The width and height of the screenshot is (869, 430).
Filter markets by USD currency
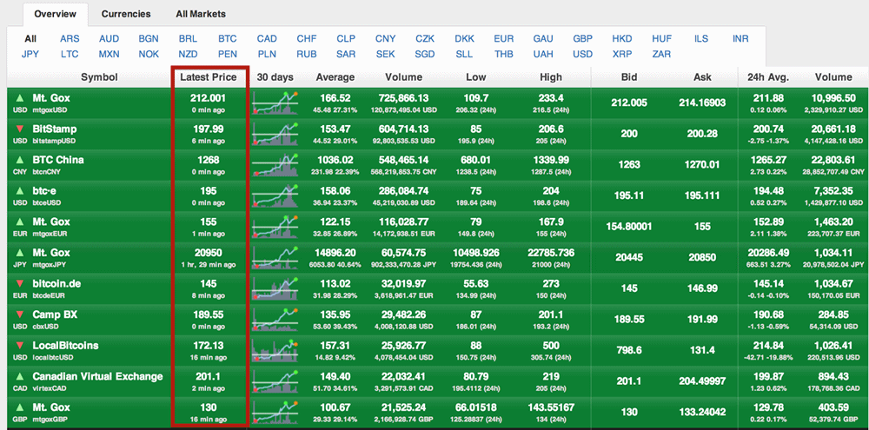[x=582, y=55]
